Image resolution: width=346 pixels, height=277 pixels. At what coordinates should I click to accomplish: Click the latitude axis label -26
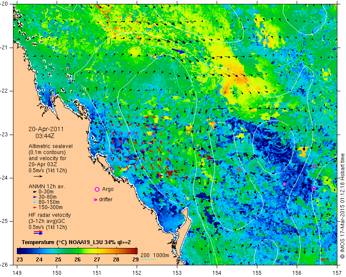click(4, 264)
